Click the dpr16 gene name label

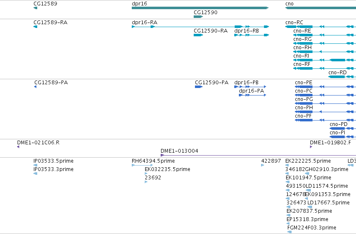point(139,4)
